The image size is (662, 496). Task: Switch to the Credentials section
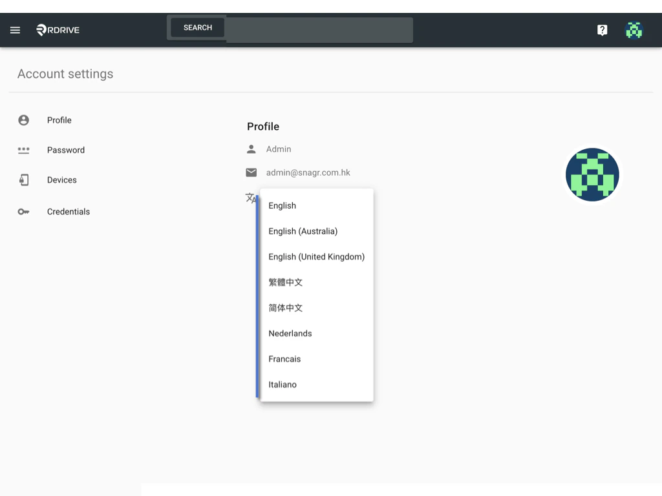pos(69,211)
